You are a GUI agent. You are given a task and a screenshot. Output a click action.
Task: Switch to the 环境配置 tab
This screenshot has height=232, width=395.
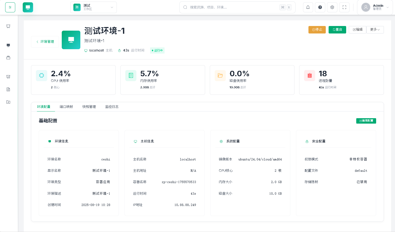(43, 107)
